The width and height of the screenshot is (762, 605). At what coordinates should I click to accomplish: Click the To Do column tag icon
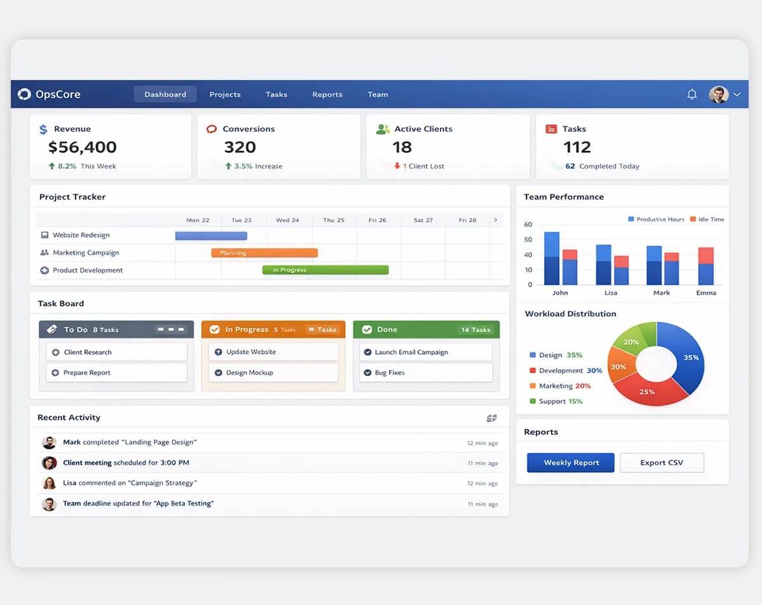coord(52,329)
